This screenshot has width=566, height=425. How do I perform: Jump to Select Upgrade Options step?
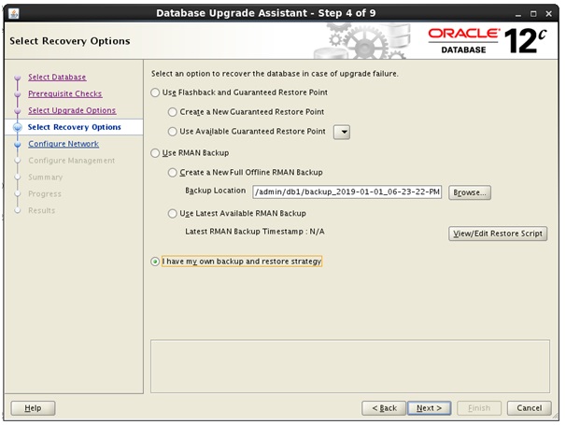[x=72, y=111]
